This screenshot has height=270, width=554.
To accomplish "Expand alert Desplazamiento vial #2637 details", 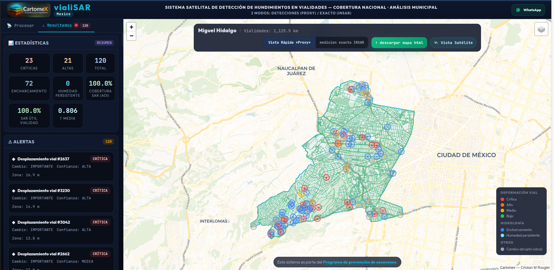I will point(61,167).
